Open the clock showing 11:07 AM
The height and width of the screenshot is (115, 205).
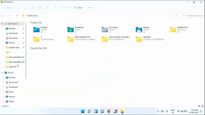pos(194,111)
